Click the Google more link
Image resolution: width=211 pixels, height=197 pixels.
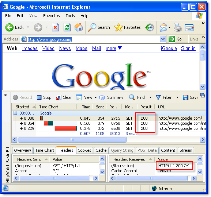111,49
